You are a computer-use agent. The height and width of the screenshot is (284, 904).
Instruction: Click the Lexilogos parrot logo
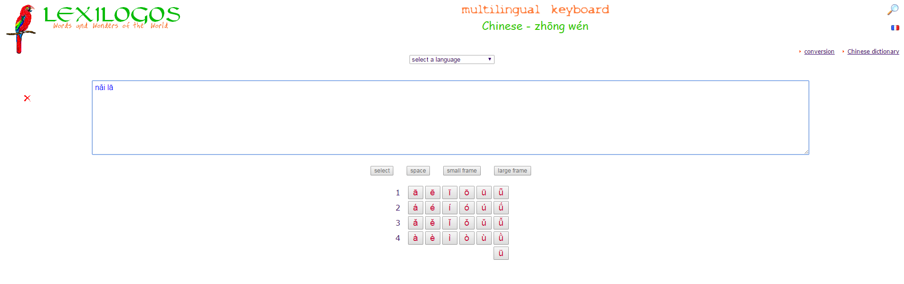[20, 28]
